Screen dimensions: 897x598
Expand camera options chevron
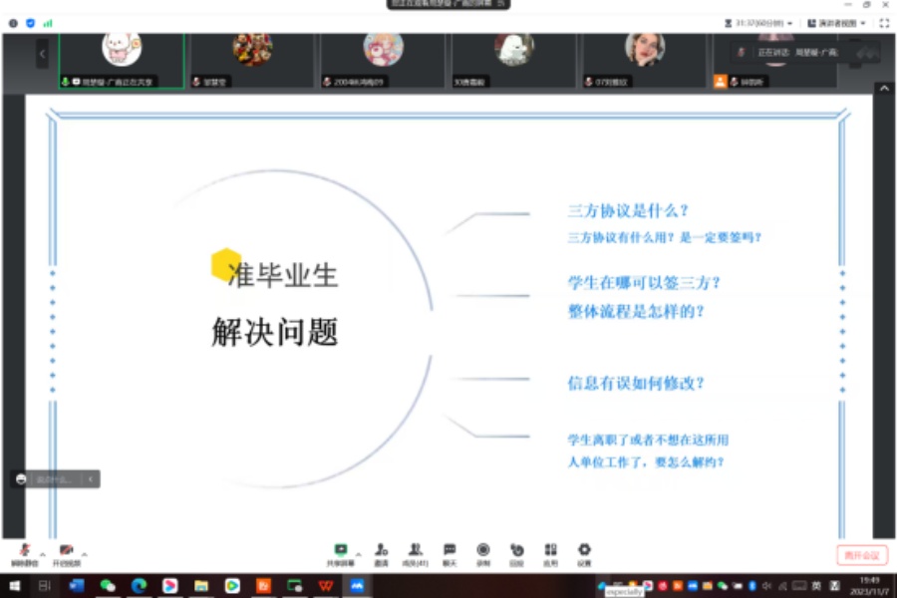85,554
